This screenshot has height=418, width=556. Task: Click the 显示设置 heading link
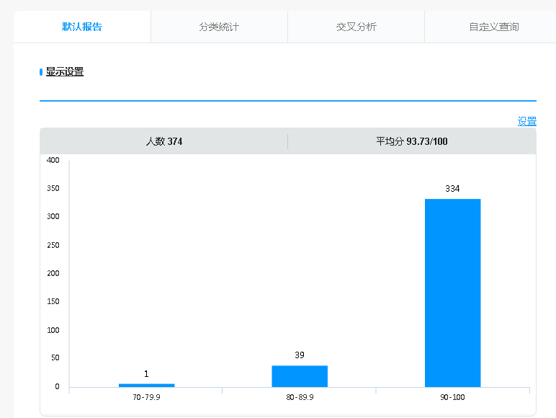click(65, 71)
